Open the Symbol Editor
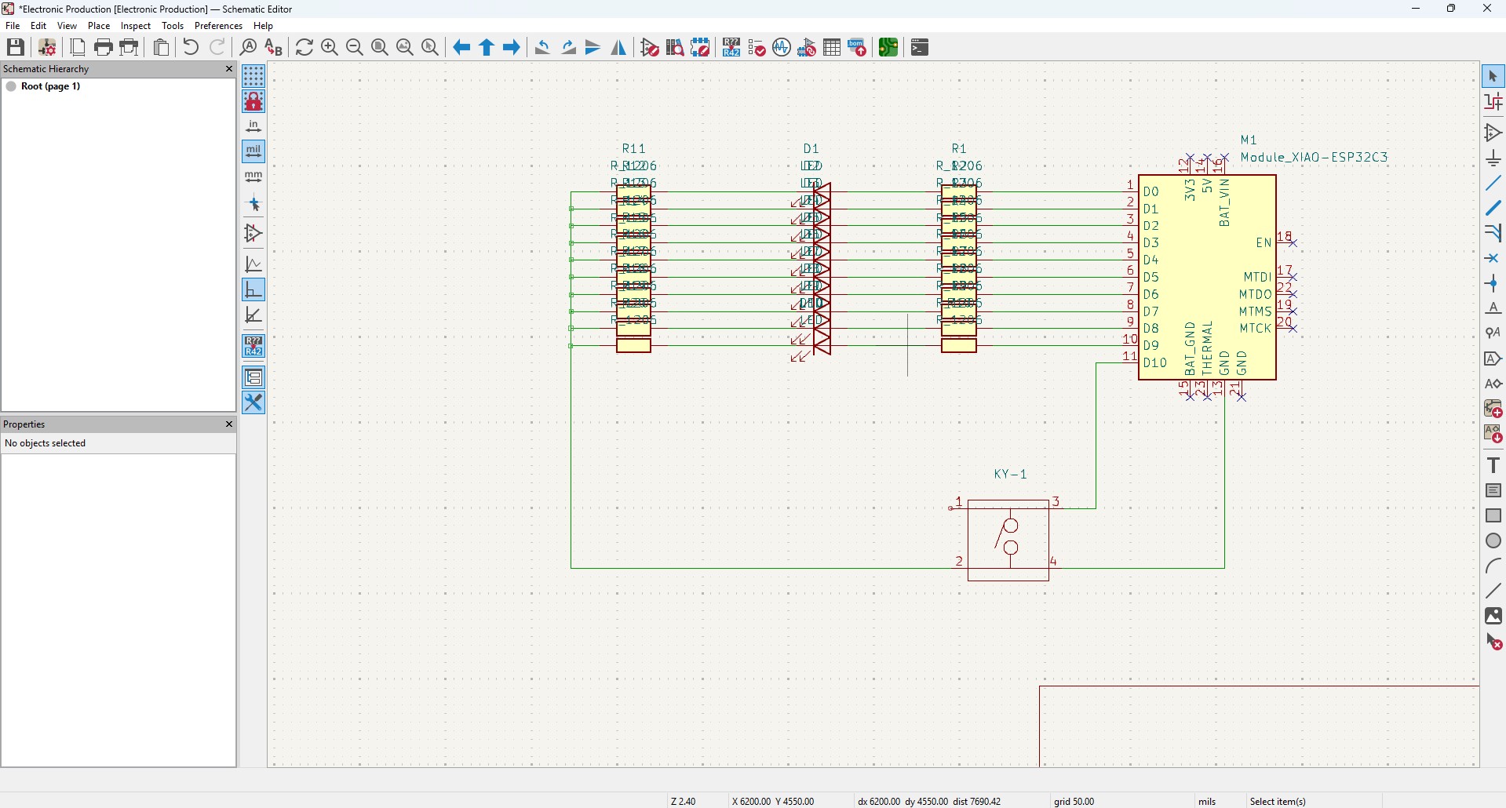The width and height of the screenshot is (1506, 808). [651, 47]
